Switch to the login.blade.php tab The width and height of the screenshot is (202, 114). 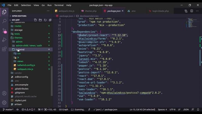(160, 11)
